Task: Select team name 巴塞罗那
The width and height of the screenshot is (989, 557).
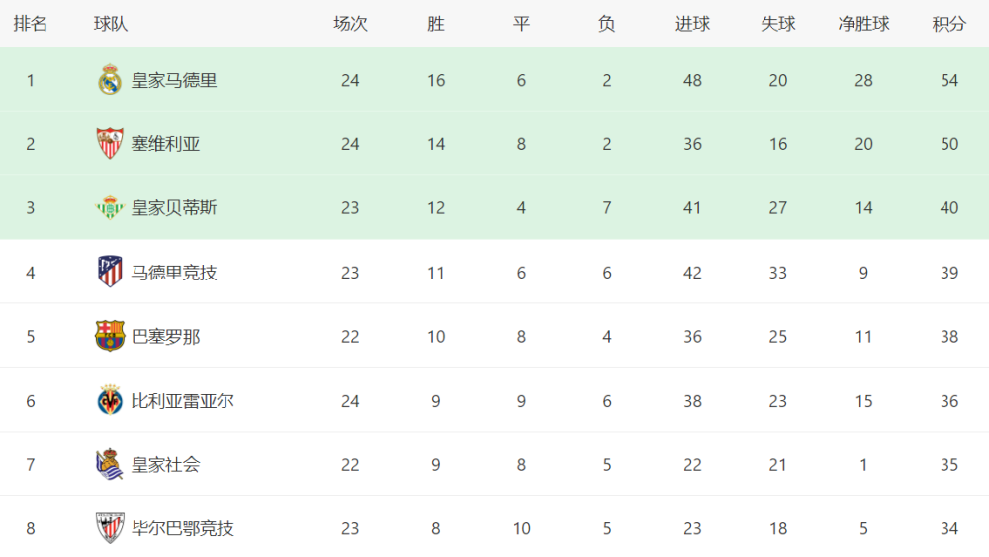Action: click(165, 337)
